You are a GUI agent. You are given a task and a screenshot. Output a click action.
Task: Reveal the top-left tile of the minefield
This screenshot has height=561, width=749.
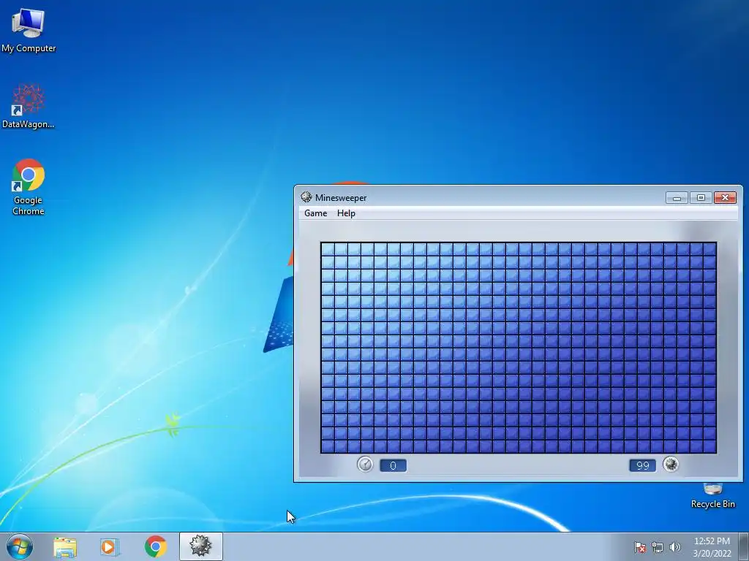tap(328, 250)
